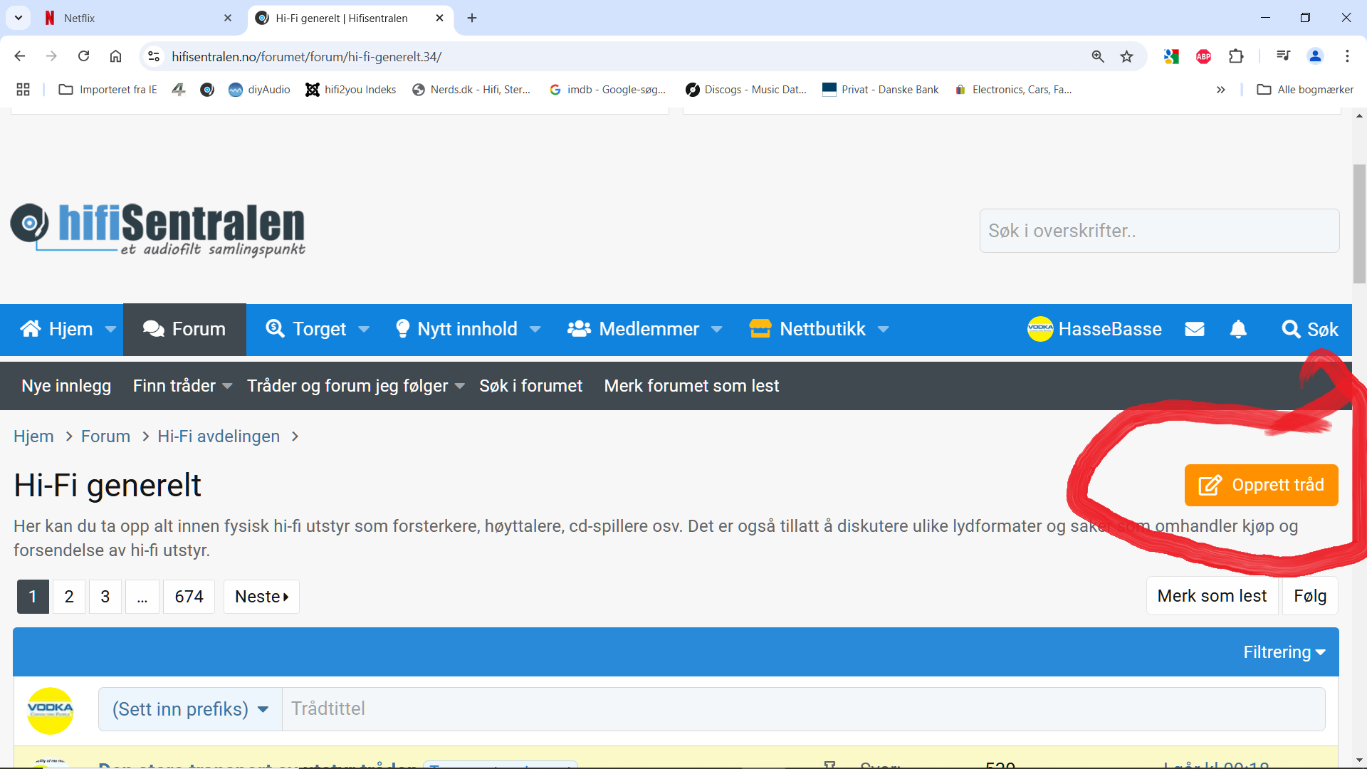The image size is (1367, 769).
Task: Expand the Torget menu dropdown
Action: [x=364, y=329]
